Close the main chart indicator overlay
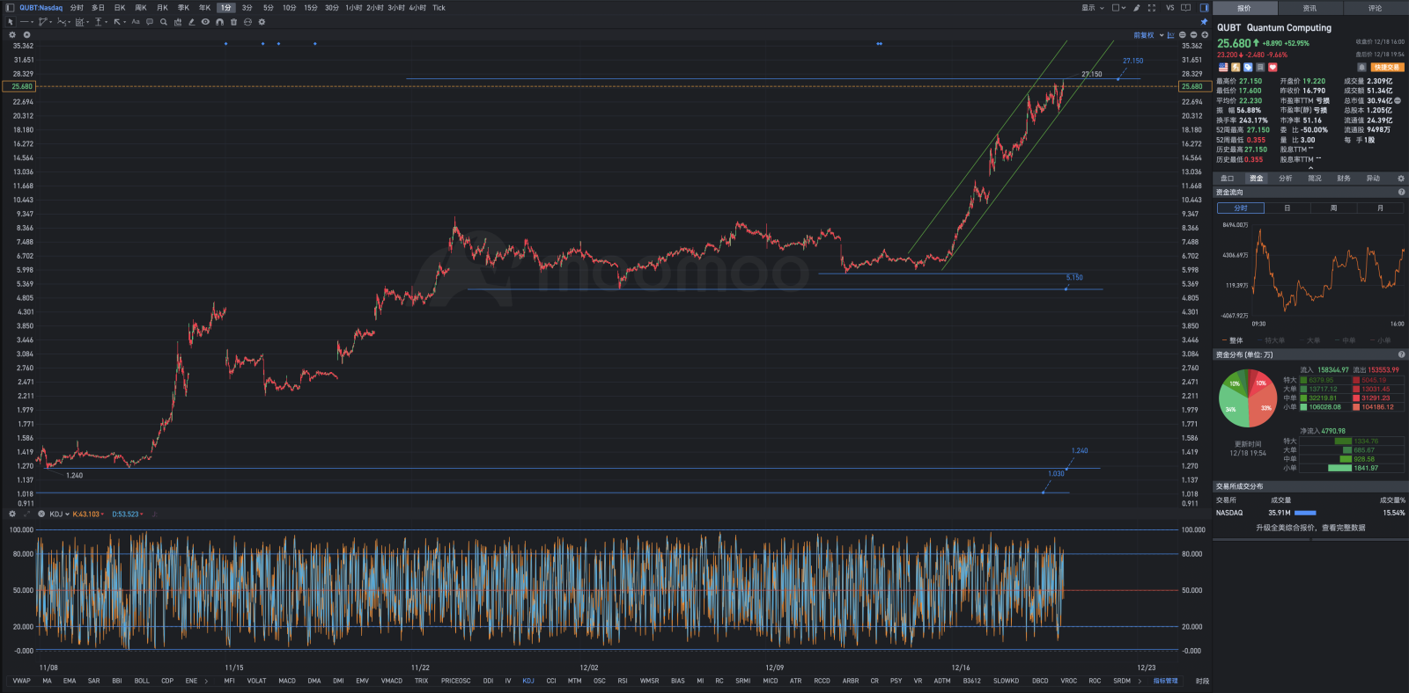The width and height of the screenshot is (1409, 693). [x=26, y=35]
